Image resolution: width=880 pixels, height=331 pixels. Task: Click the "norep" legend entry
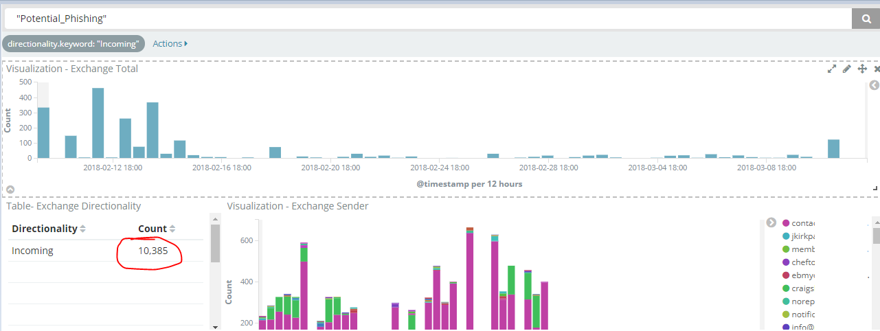798,301
